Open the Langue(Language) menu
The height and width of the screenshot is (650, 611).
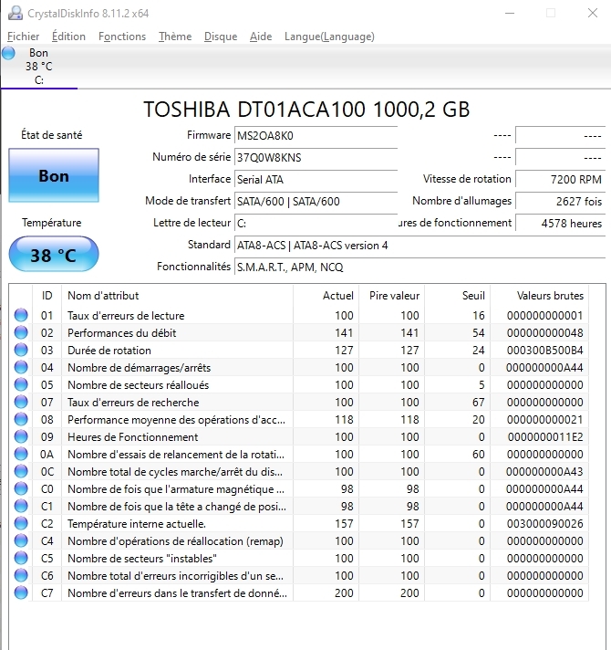tap(329, 37)
